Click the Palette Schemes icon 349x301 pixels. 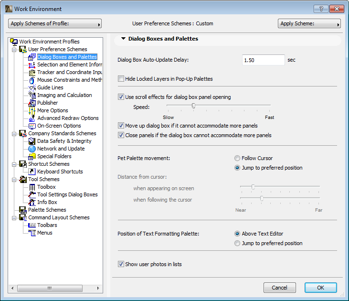coord(23,210)
